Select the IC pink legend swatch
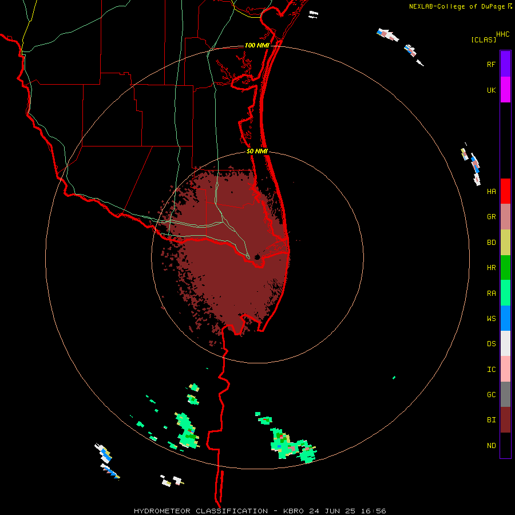Viewport: 515px width, 515px height. pyautogui.click(x=505, y=369)
